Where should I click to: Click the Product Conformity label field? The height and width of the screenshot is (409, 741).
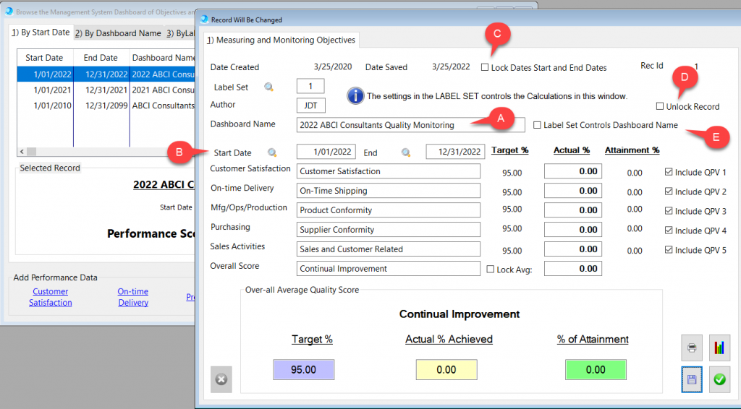pos(389,210)
